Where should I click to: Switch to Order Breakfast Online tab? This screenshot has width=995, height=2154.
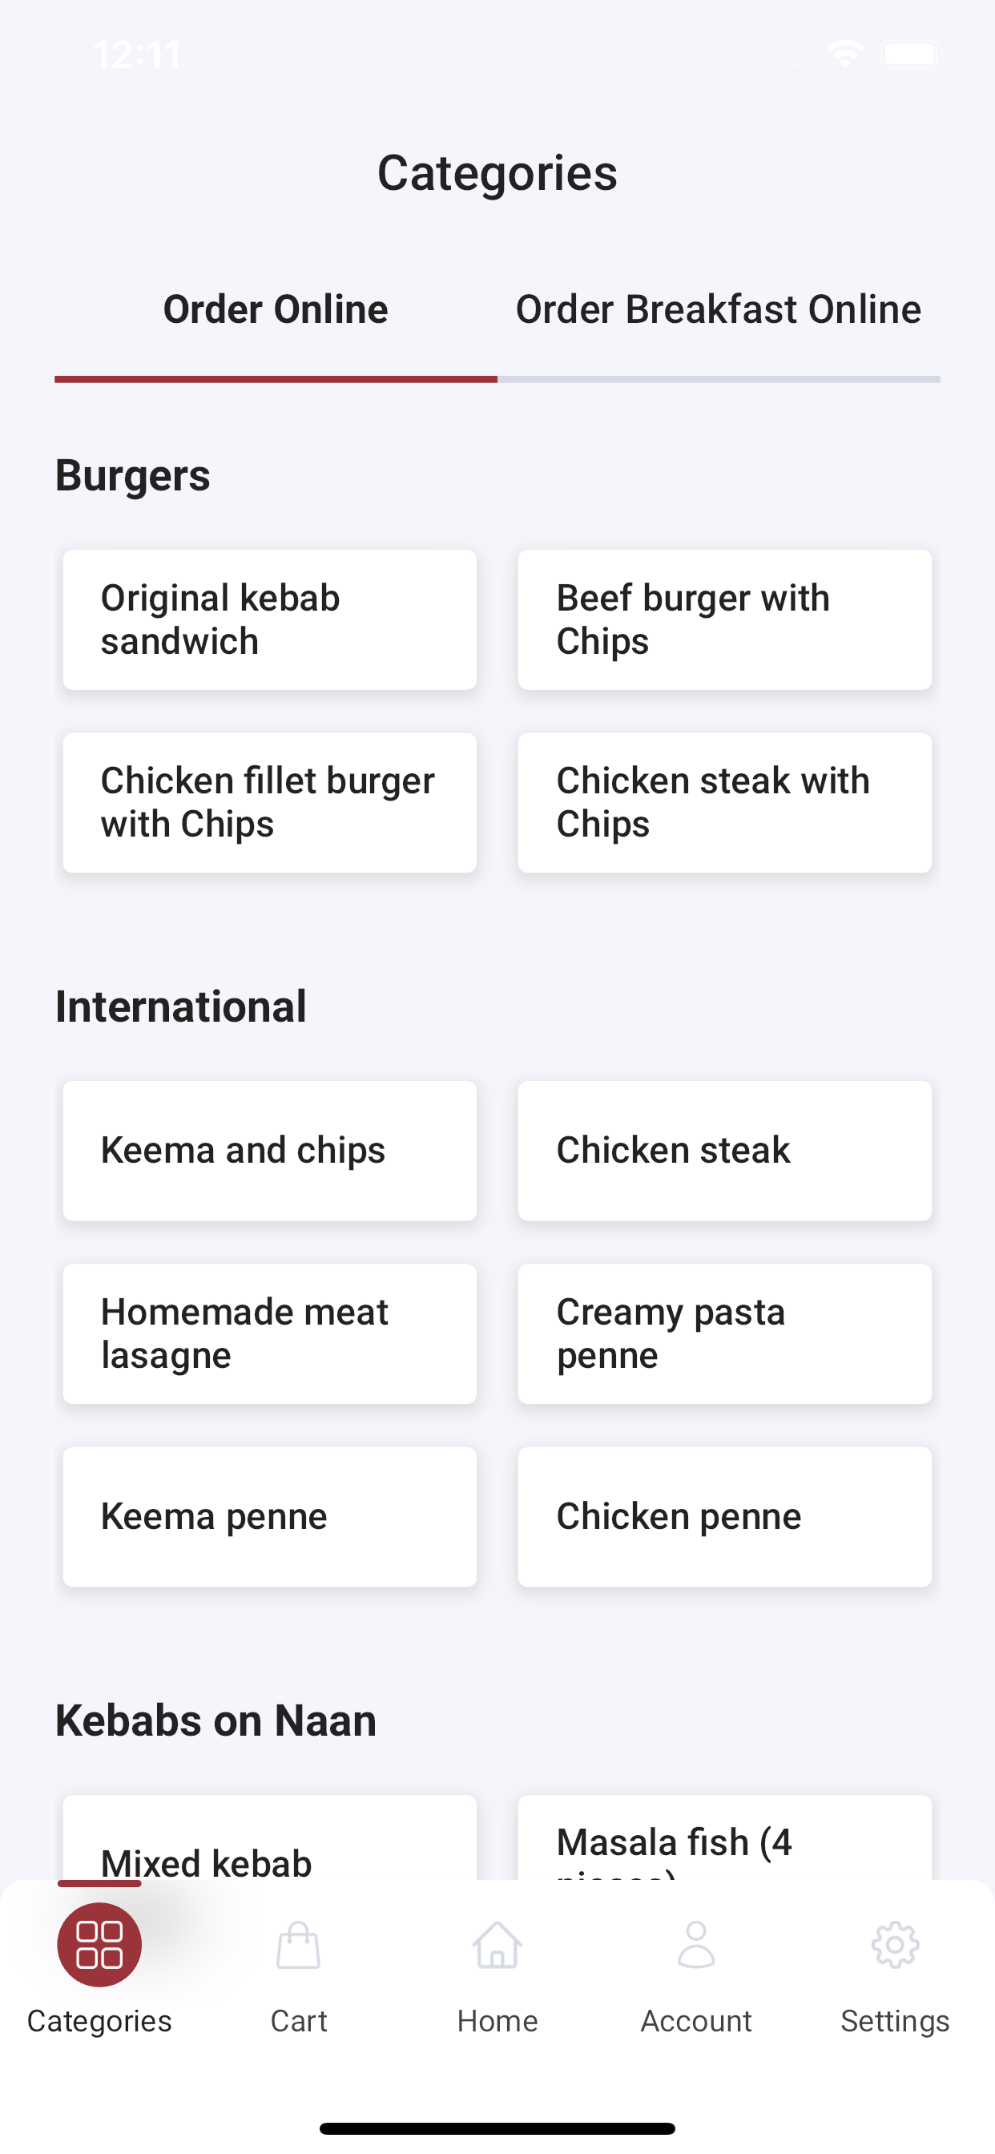(x=719, y=310)
